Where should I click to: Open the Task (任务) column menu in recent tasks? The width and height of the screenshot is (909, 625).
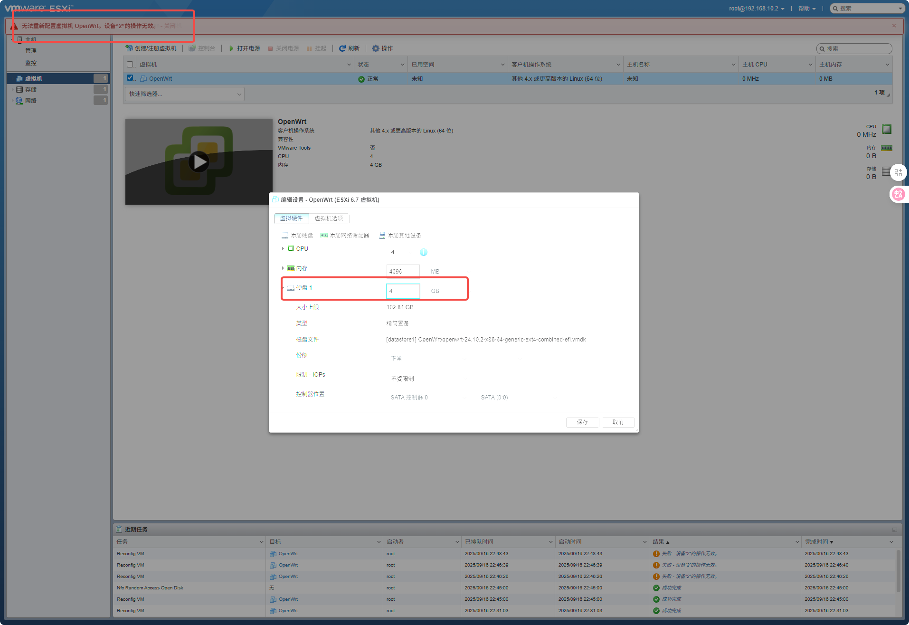tap(261, 542)
